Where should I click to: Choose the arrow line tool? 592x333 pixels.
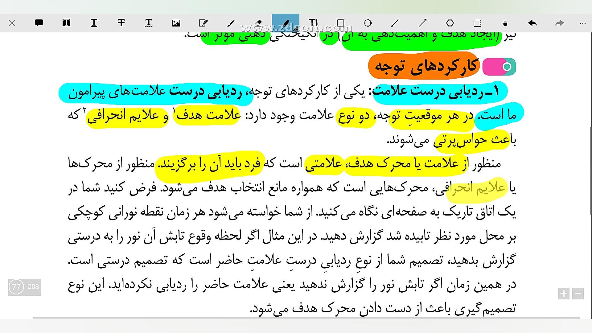point(423,23)
